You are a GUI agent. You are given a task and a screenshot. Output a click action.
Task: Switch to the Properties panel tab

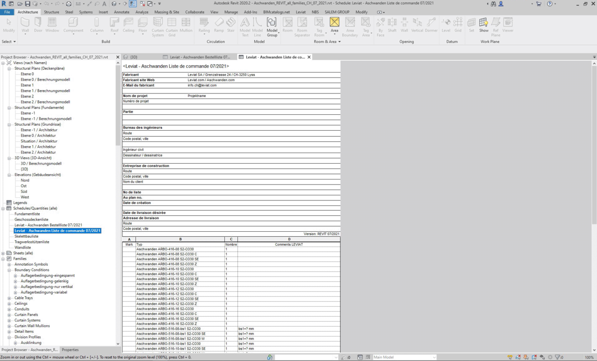70,350
